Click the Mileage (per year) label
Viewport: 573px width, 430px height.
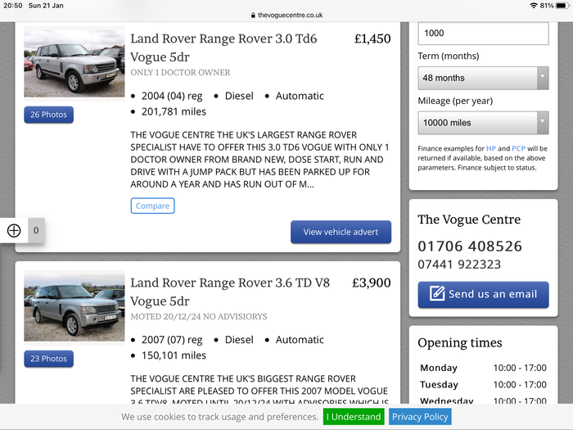click(455, 101)
